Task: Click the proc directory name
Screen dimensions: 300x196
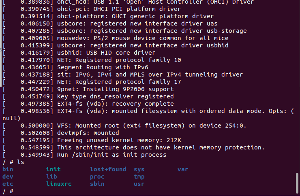Action: [97, 177]
